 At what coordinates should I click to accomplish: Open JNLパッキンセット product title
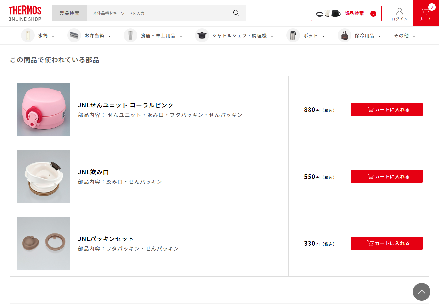point(106,239)
